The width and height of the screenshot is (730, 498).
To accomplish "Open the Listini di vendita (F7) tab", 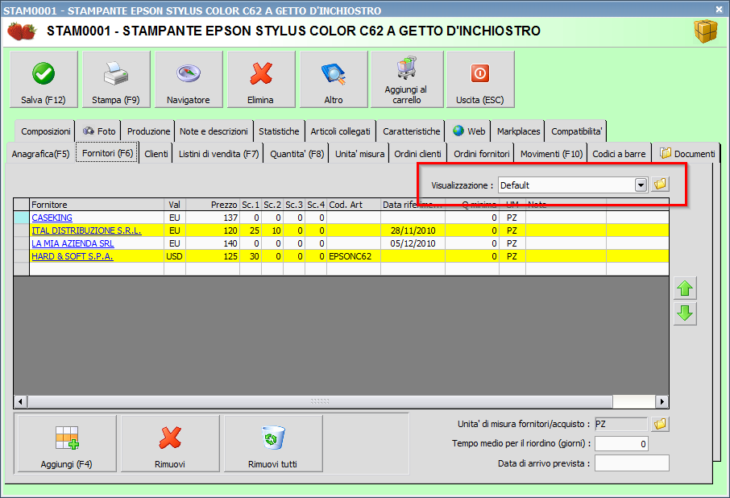I will click(218, 154).
